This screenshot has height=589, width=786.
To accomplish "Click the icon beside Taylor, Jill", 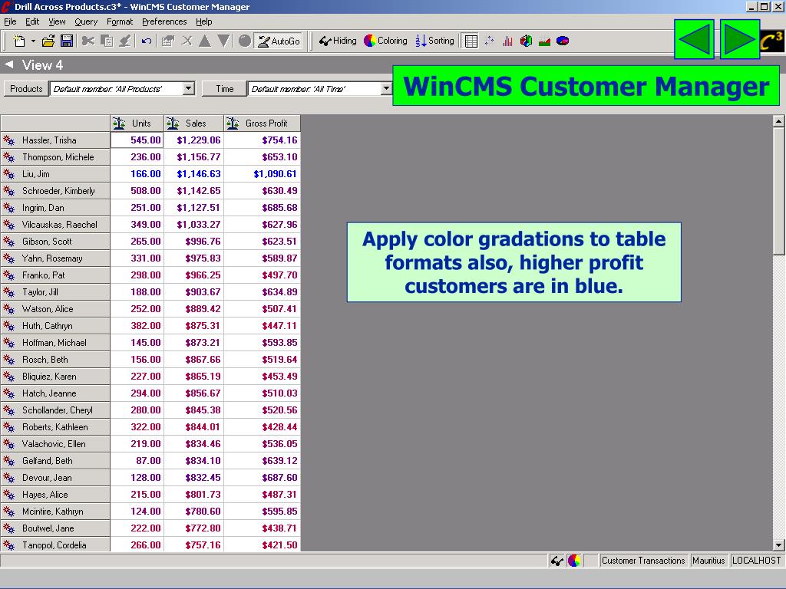I will tap(9, 292).
